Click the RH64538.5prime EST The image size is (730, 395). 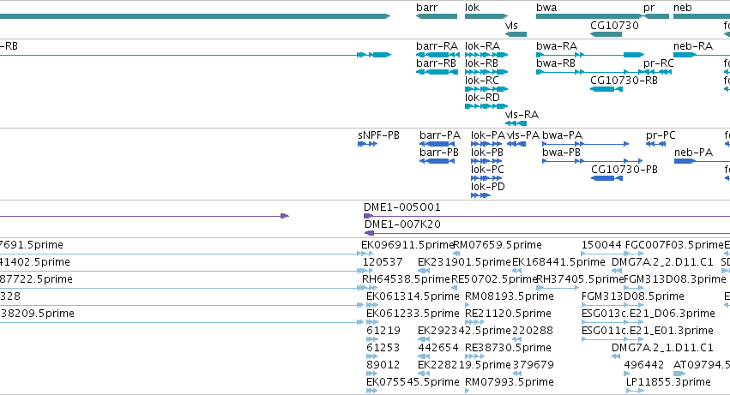[x=368, y=288]
